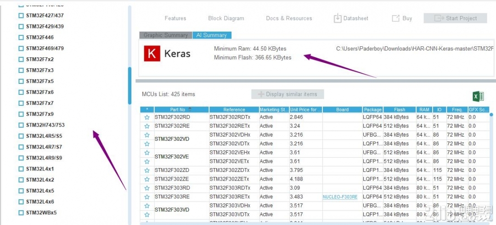The height and width of the screenshot is (225, 496).
Task: Star the STM32F302ZETx row as favorite
Action: pyautogui.click(x=147, y=179)
